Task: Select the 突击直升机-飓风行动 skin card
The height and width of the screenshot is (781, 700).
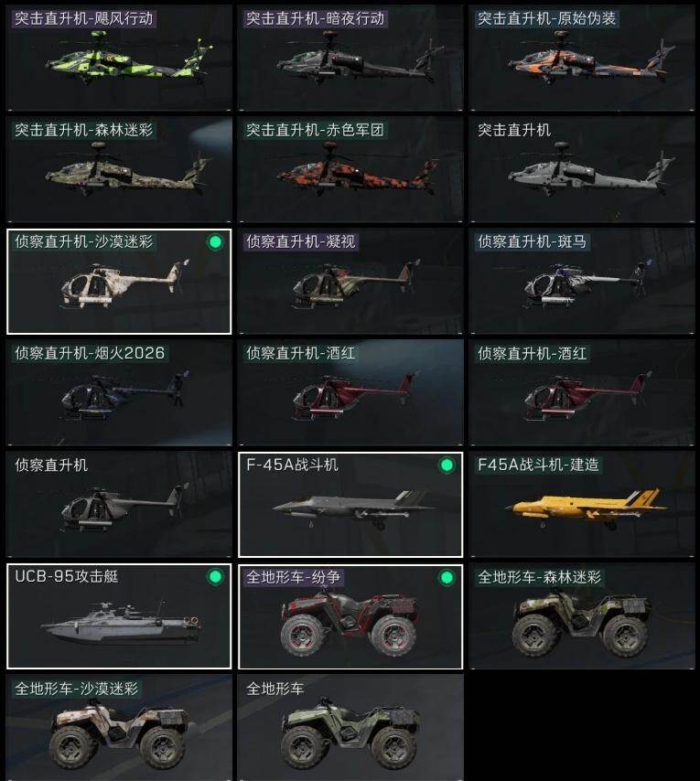Action: click(x=119, y=59)
